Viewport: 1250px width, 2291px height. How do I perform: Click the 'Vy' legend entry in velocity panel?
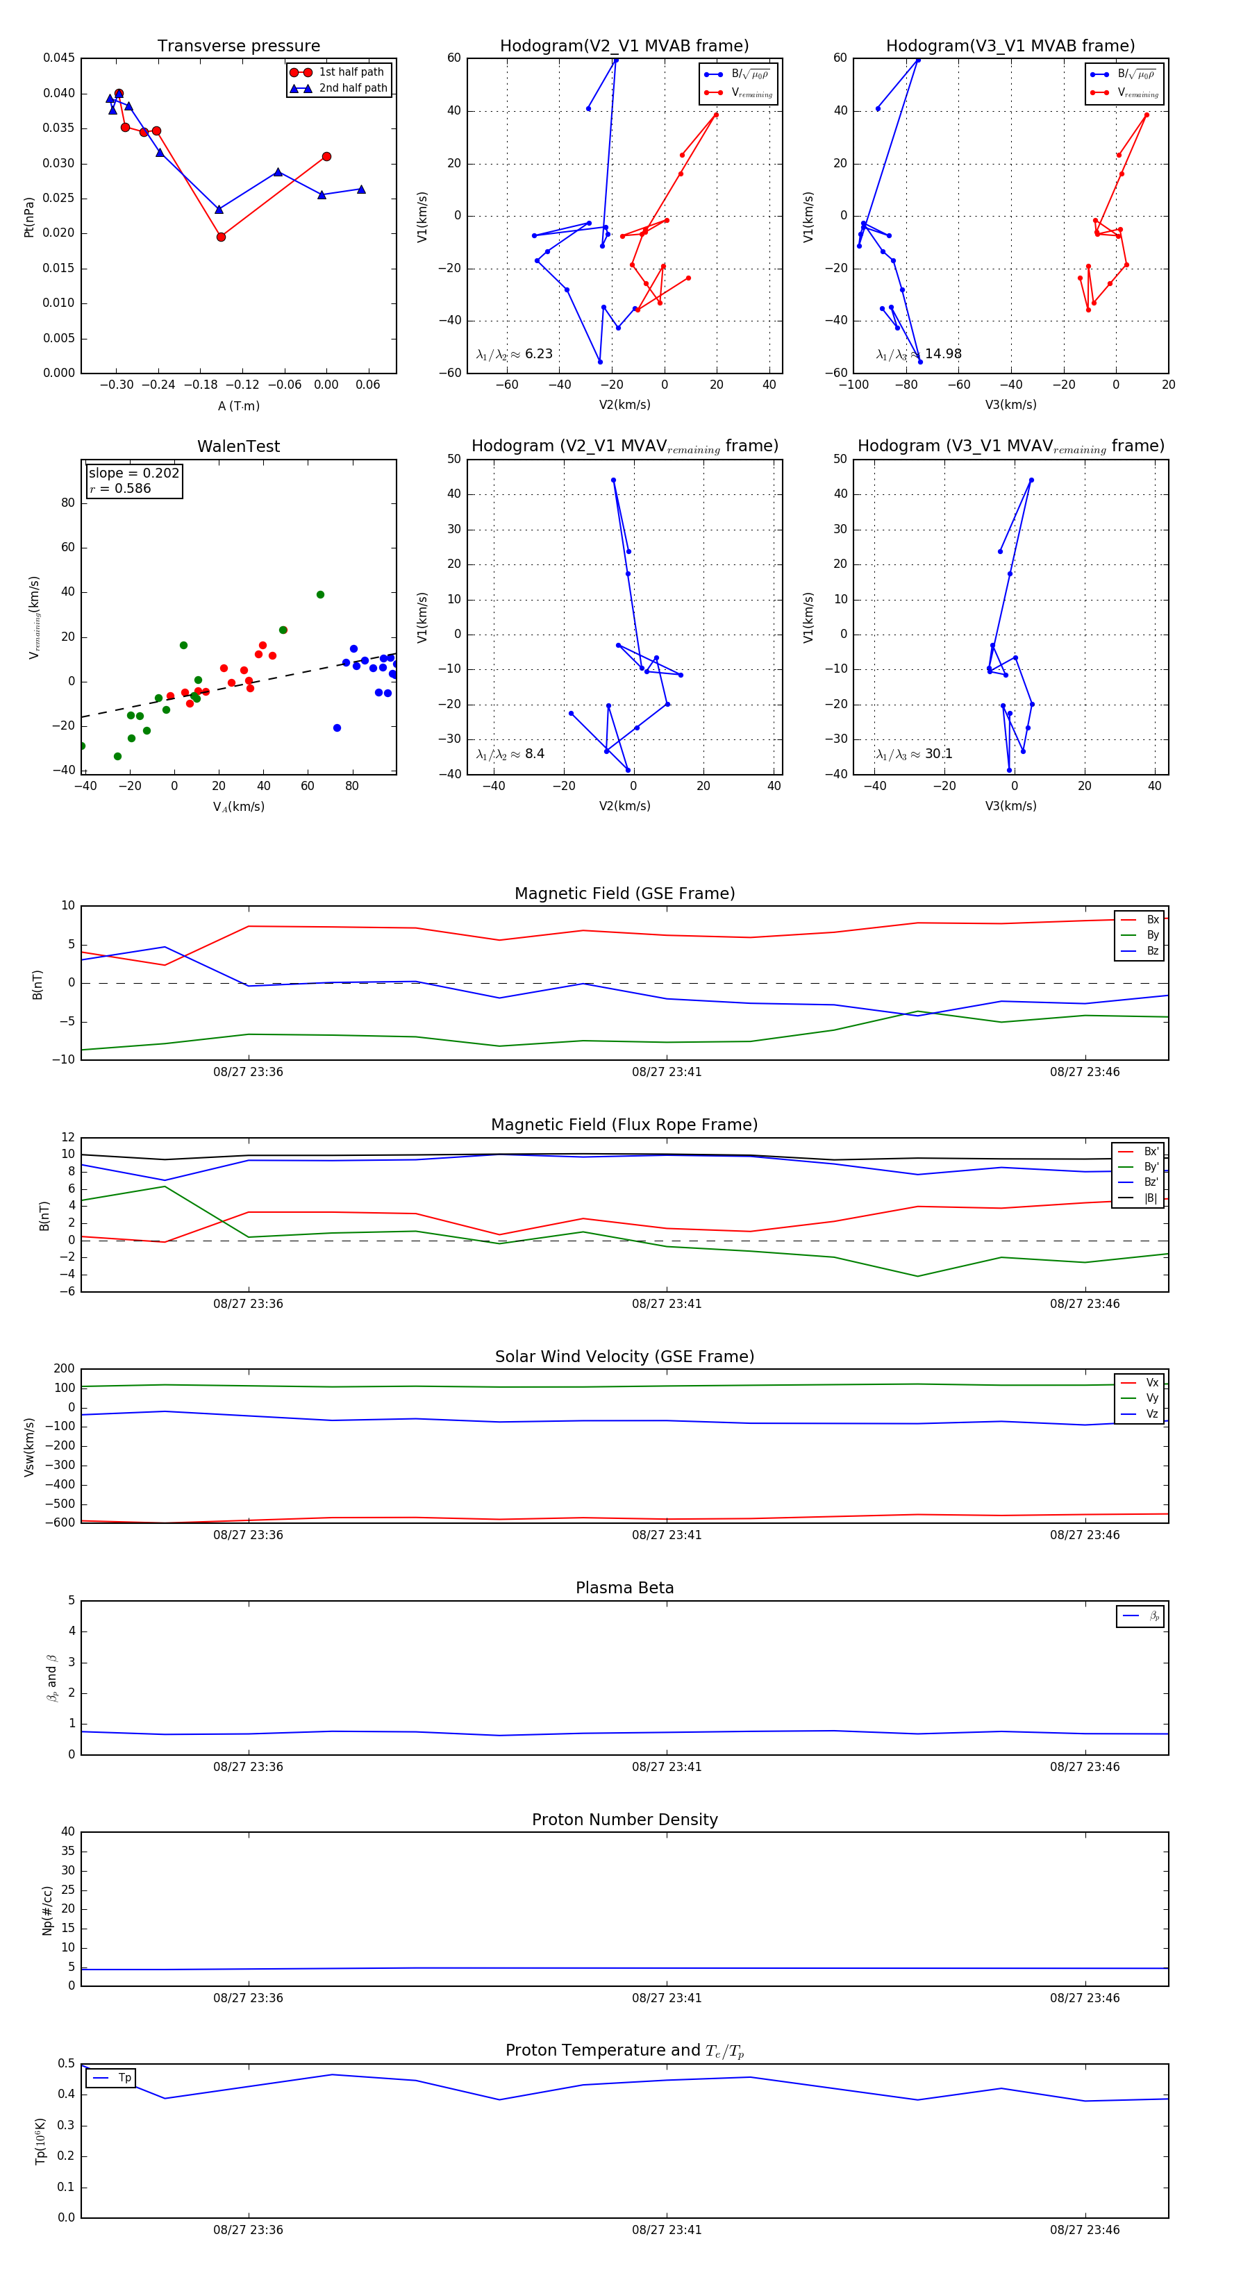1140,1398
